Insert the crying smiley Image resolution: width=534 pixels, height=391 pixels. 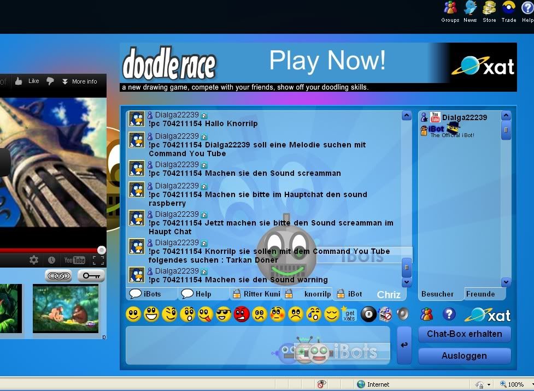tap(314, 314)
